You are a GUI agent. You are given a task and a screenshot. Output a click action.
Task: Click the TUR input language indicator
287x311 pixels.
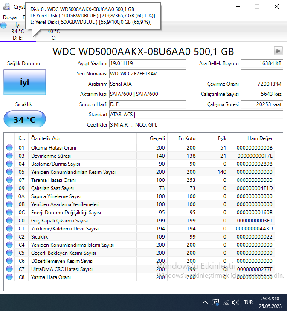pos(249,302)
